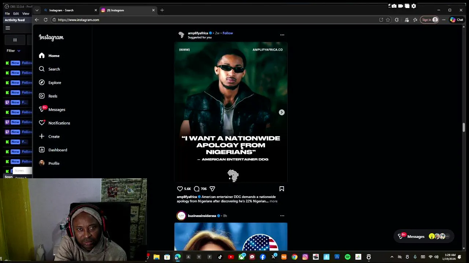Image resolution: width=469 pixels, height=263 pixels.
Task: Open the browser extensions icon
Action: [396, 20]
